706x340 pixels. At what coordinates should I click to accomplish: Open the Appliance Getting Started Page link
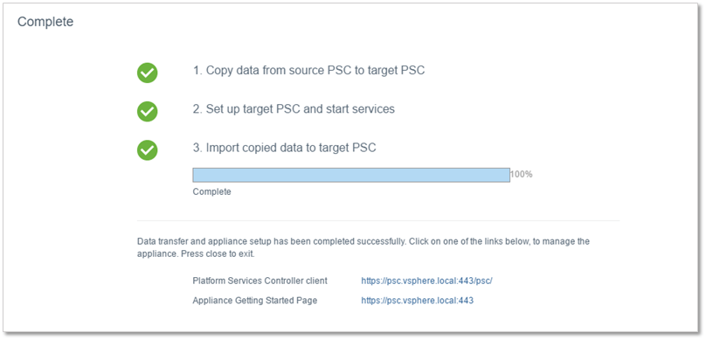[x=417, y=301]
